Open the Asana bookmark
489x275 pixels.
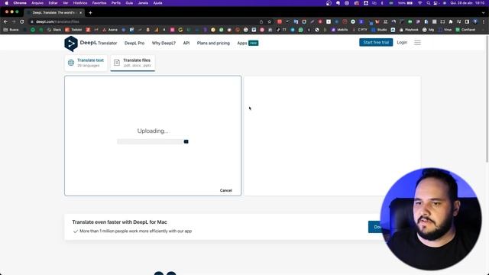tap(110, 30)
